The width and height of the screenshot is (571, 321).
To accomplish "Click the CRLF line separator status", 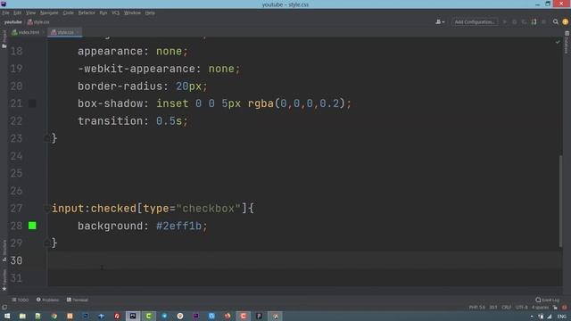I will (x=506, y=308).
